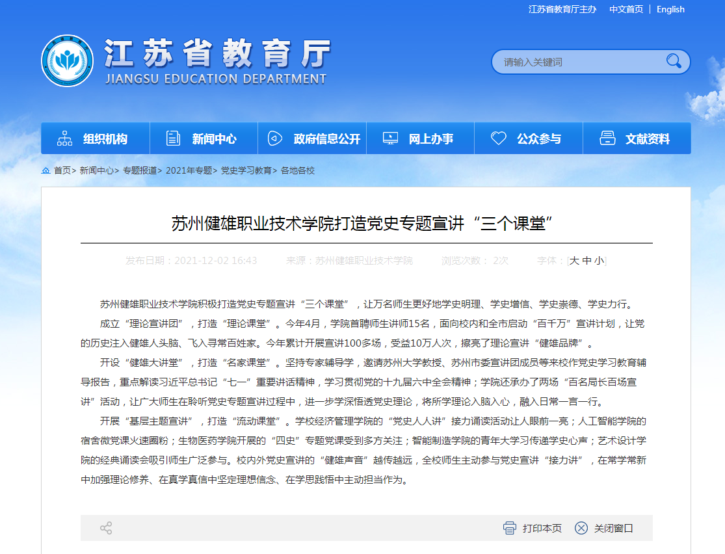
Task: Click the publish date 2021-12-02 16:43
Action: 215,261
